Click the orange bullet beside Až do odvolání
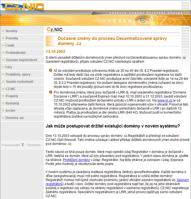The image size is (191, 199). (51, 70)
